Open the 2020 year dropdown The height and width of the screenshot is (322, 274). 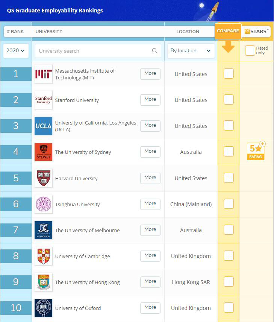click(x=16, y=51)
